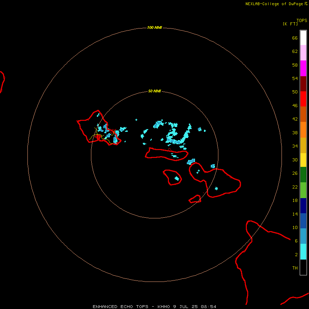
Task: Click the legend value 46
Action: tap(295, 106)
